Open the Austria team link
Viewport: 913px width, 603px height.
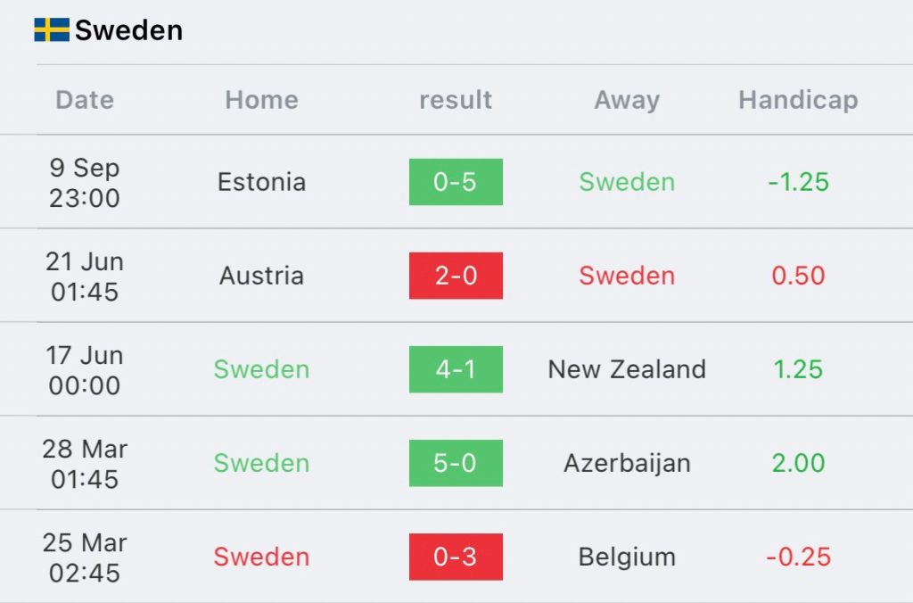click(261, 276)
